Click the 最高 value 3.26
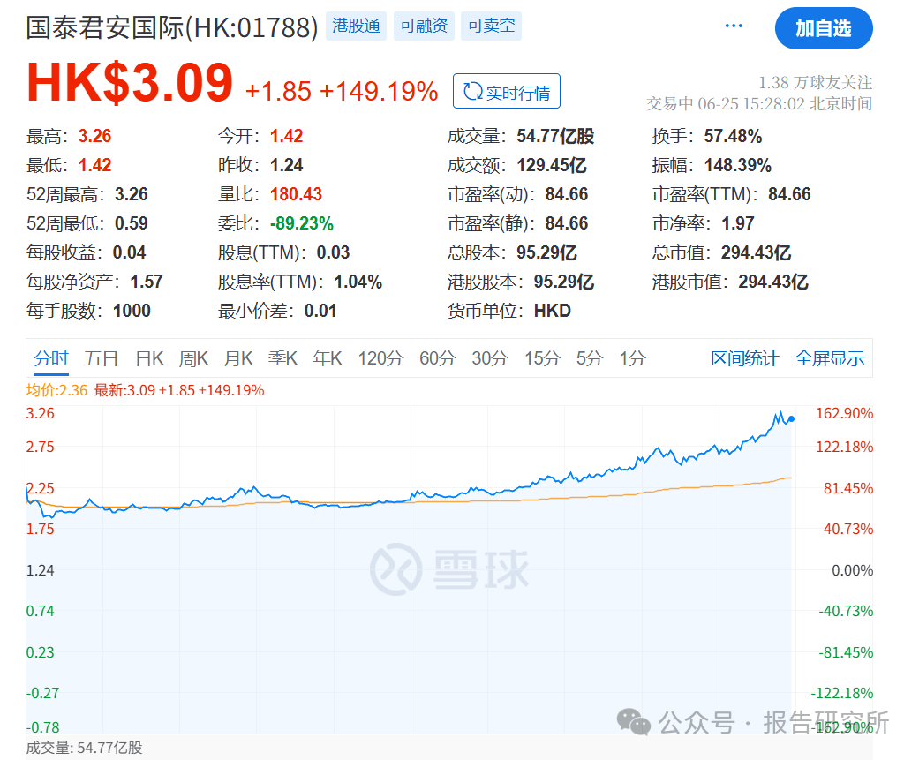Screen dimensions: 919x760 coord(94,136)
